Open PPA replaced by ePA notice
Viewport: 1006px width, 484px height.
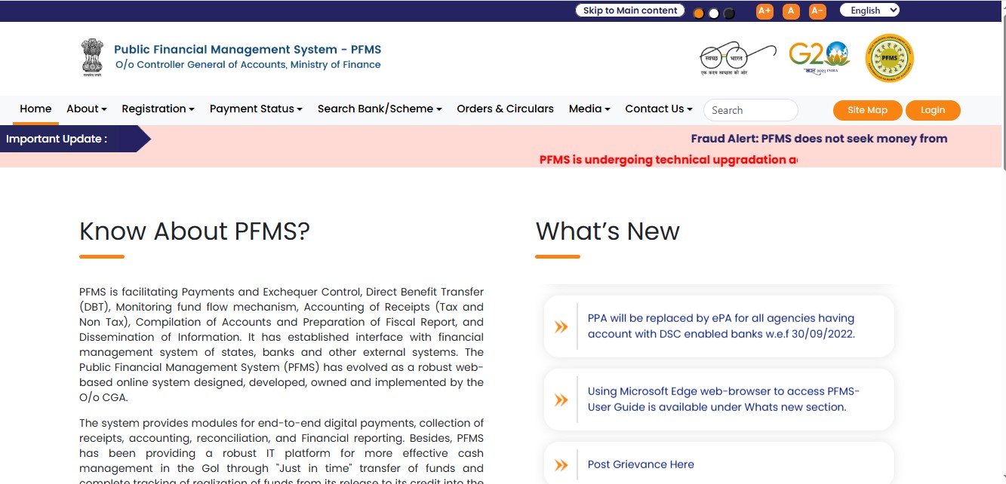pos(721,326)
